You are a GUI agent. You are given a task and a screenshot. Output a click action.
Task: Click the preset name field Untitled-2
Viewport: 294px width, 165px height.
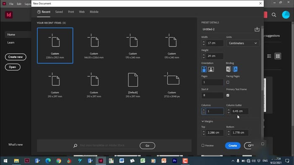[227, 29]
